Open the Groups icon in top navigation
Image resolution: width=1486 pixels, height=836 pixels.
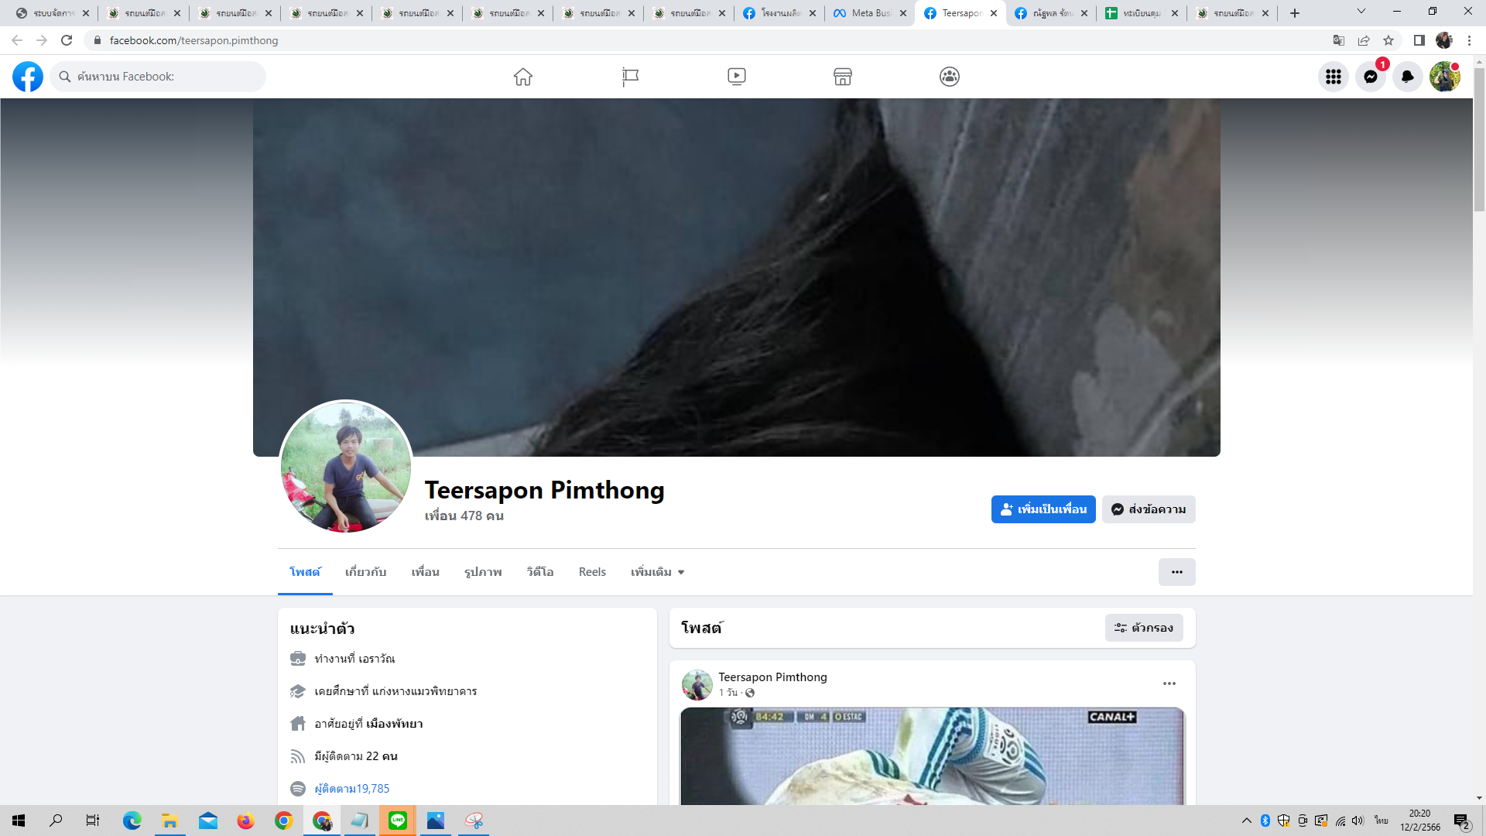pos(950,77)
